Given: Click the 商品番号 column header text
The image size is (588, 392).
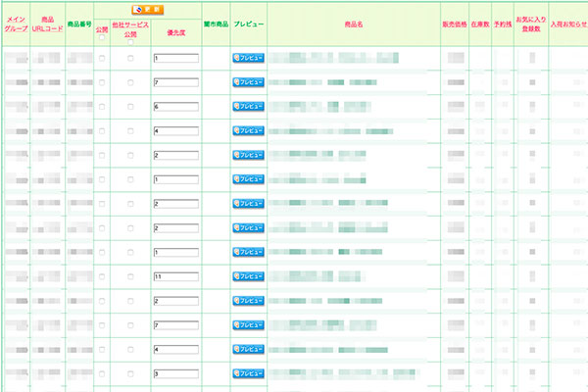Looking at the screenshot, I should click(x=79, y=24).
